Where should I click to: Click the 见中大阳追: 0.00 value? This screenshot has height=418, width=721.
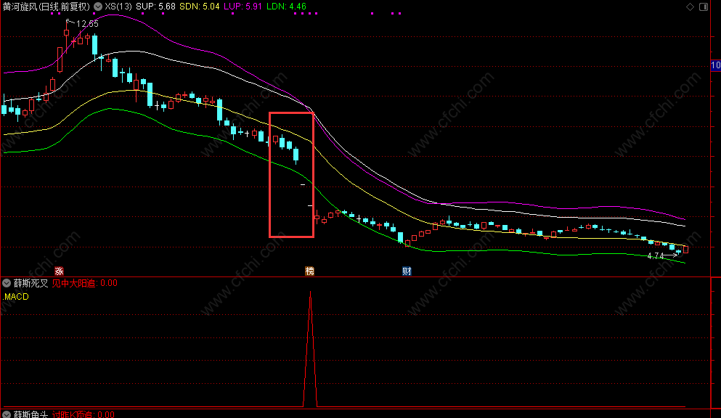[85, 283]
